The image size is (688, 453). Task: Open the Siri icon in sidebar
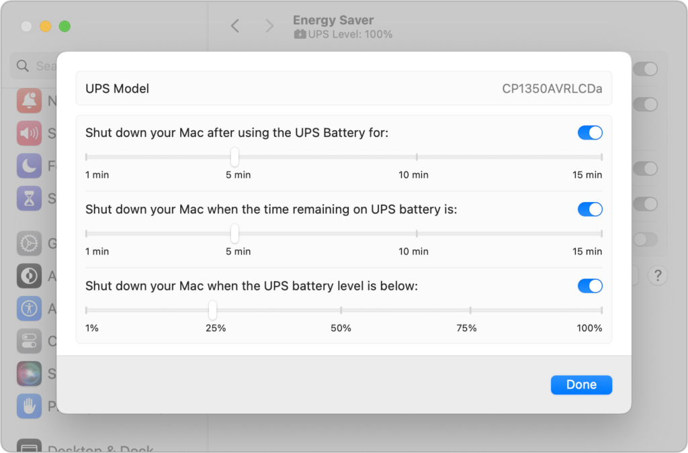pos(30,372)
